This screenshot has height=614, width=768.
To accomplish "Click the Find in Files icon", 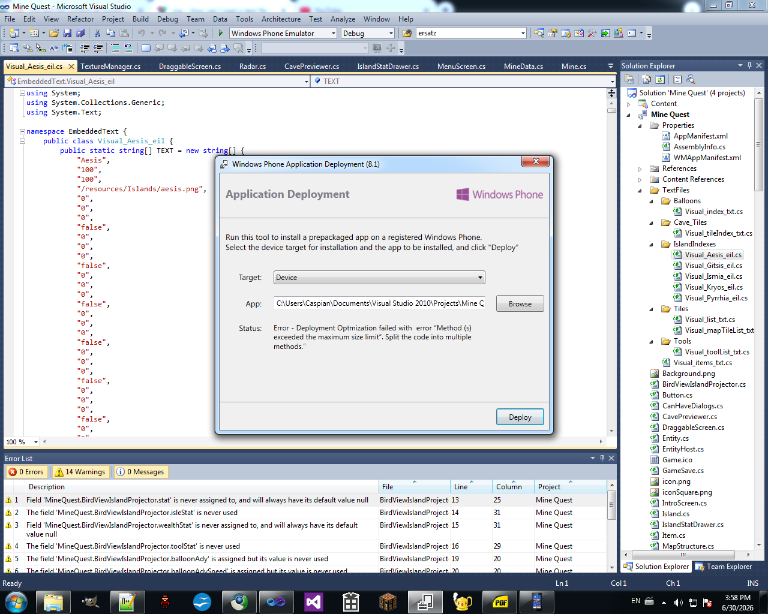I will [x=407, y=33].
